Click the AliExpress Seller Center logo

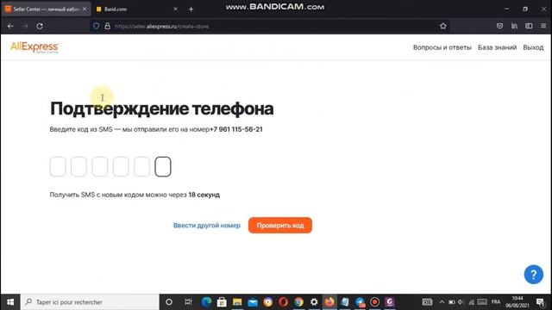34,47
